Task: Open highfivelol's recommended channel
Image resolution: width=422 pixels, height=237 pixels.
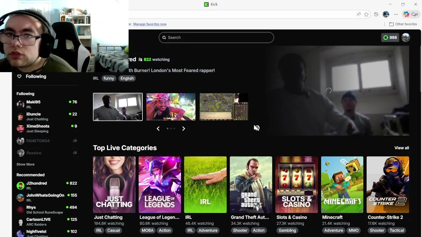Action: click(47, 233)
